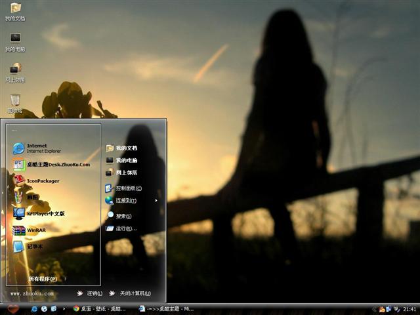
Task: Click the 记事本 notepad icon in Start menu
Action: click(18, 247)
